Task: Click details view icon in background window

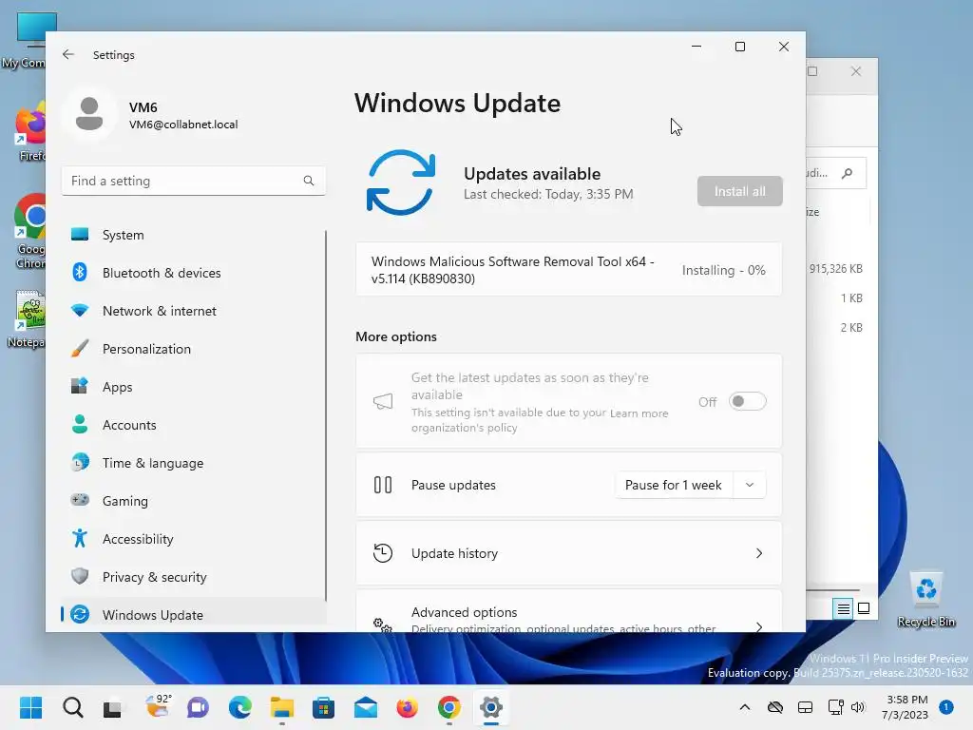Action: click(843, 609)
